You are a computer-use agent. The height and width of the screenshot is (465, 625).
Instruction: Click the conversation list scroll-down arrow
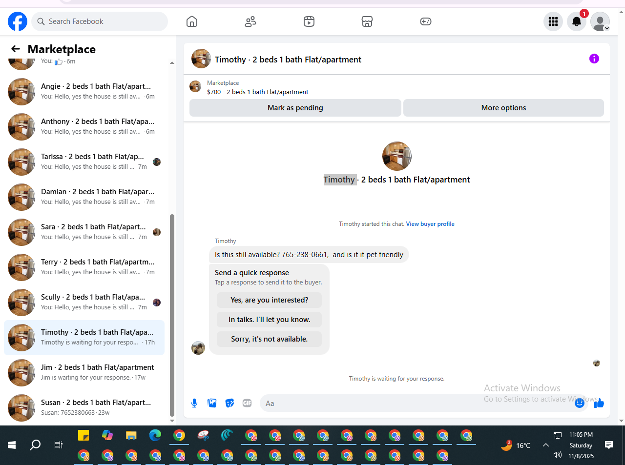click(172, 421)
